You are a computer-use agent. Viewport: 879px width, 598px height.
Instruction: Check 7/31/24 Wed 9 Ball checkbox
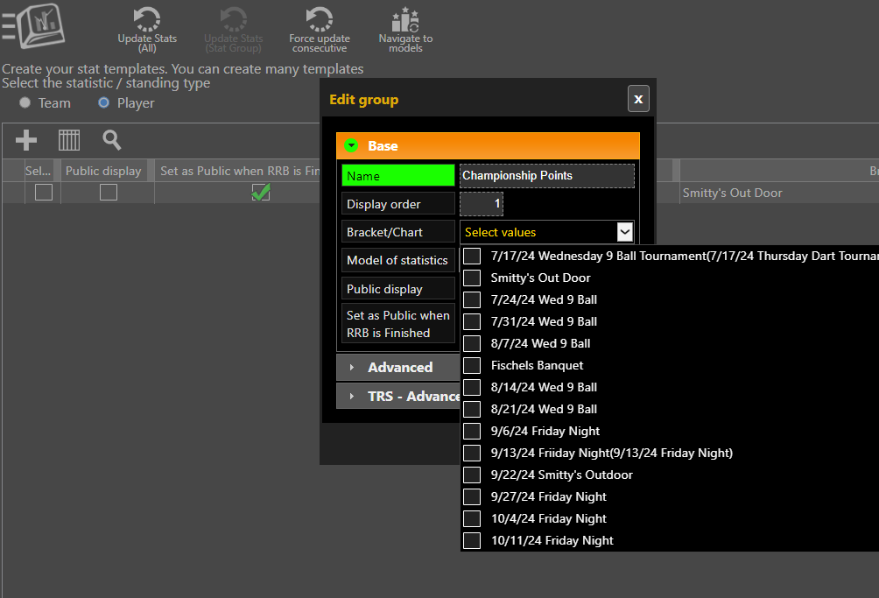[x=472, y=321]
